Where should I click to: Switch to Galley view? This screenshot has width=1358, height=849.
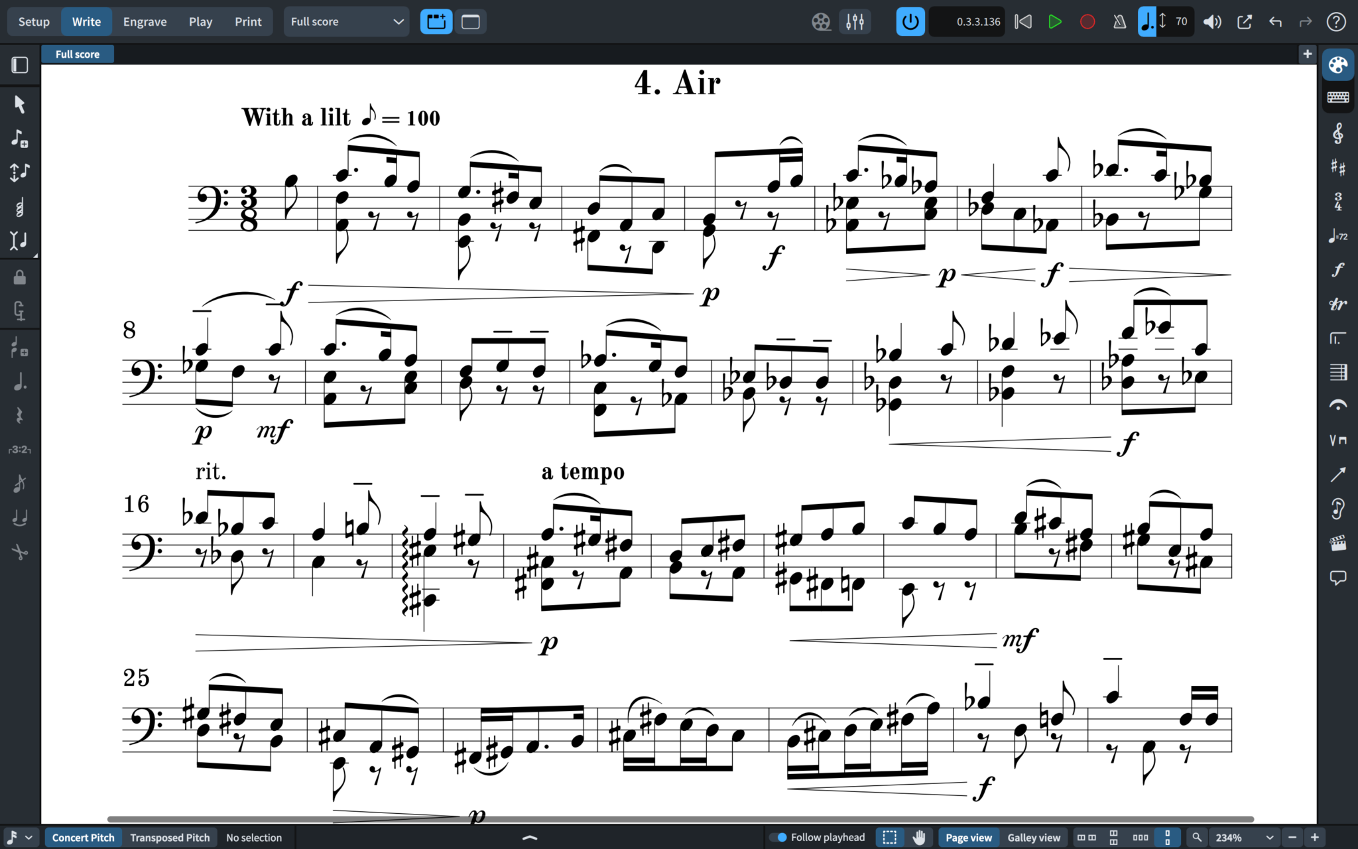click(1033, 837)
